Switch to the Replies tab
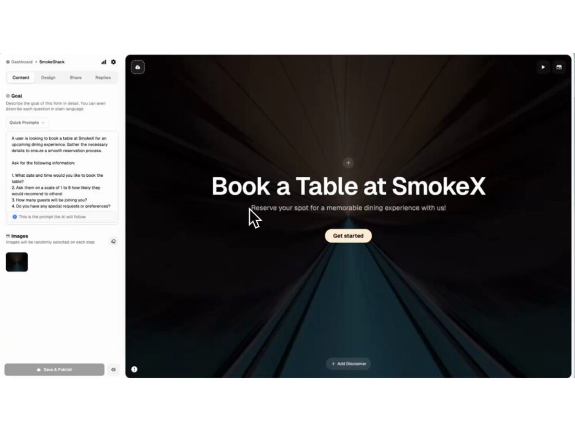This screenshot has height=431, width=575. 103,78
